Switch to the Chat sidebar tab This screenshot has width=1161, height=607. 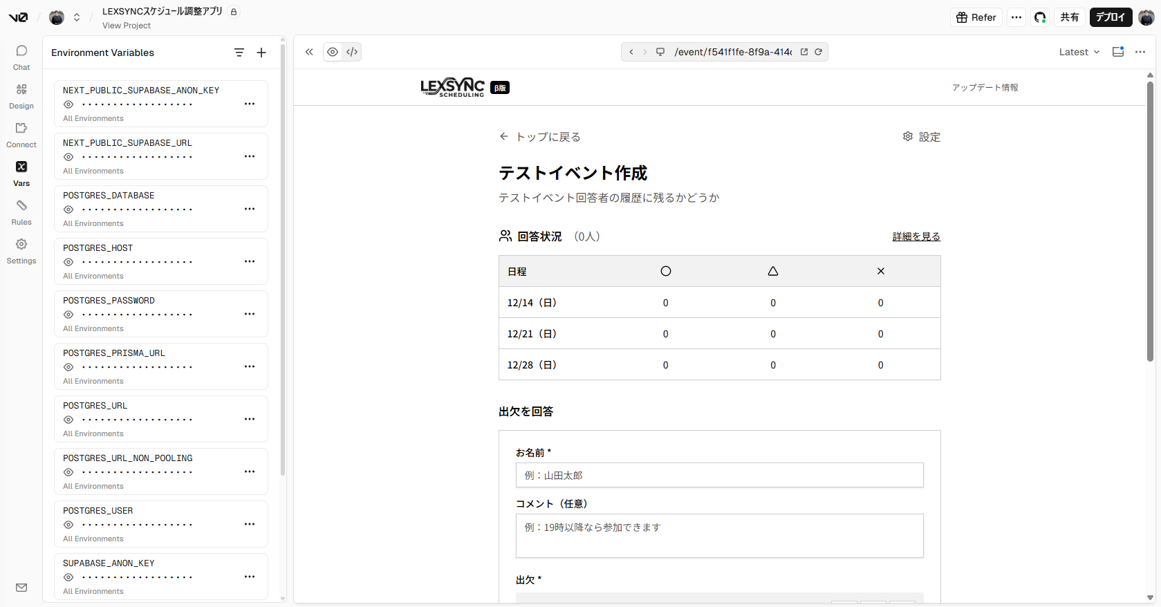(21, 57)
